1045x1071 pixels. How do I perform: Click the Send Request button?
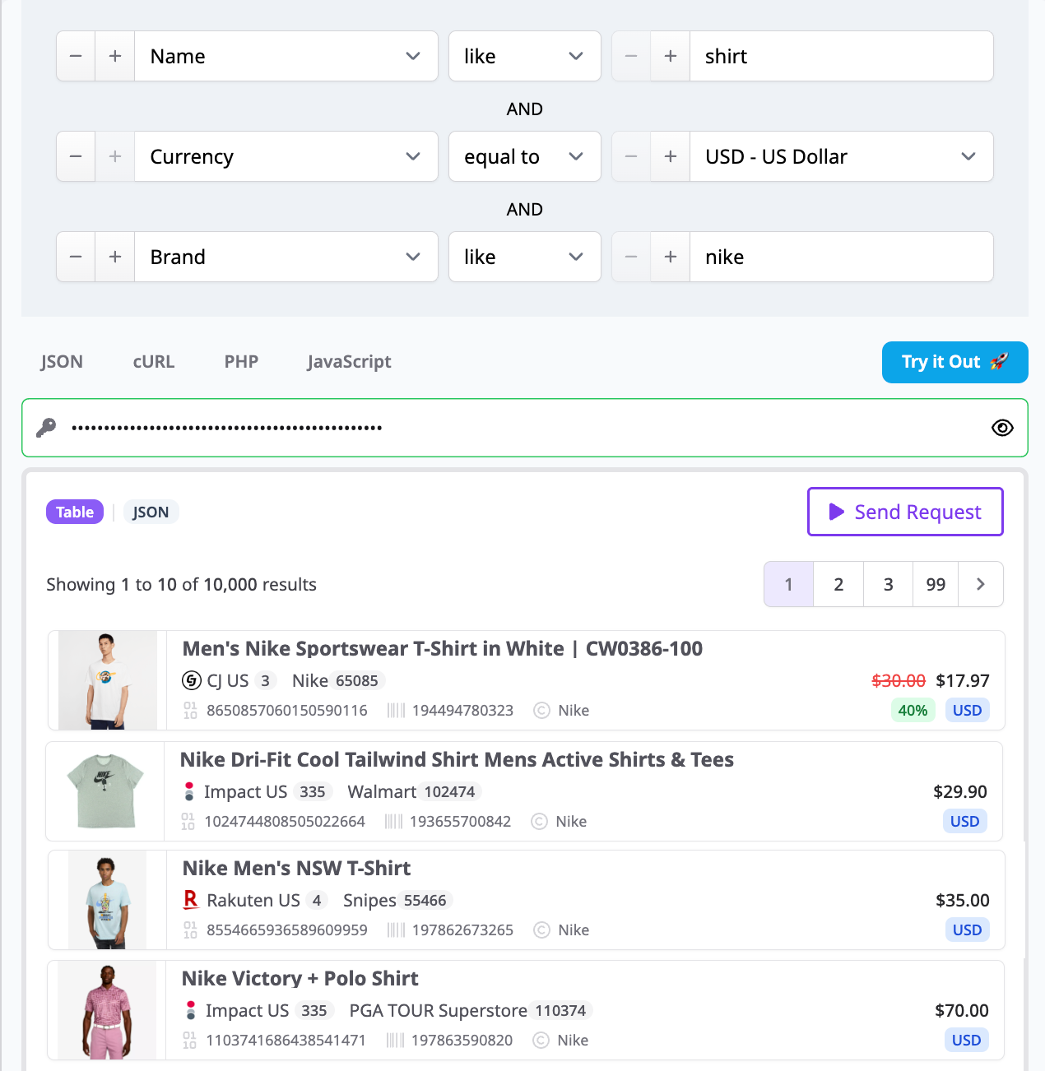click(x=905, y=512)
